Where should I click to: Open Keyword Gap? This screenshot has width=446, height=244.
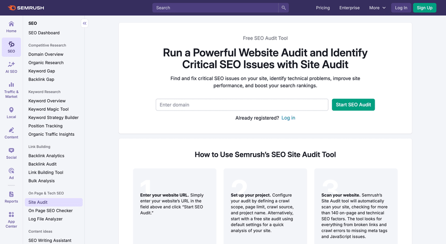click(x=42, y=71)
